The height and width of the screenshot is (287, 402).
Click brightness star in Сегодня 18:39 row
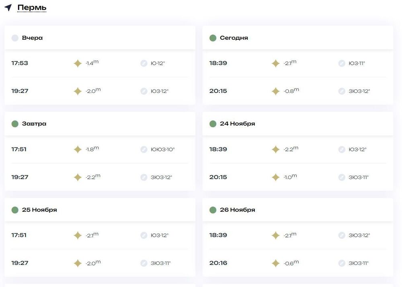click(276, 63)
